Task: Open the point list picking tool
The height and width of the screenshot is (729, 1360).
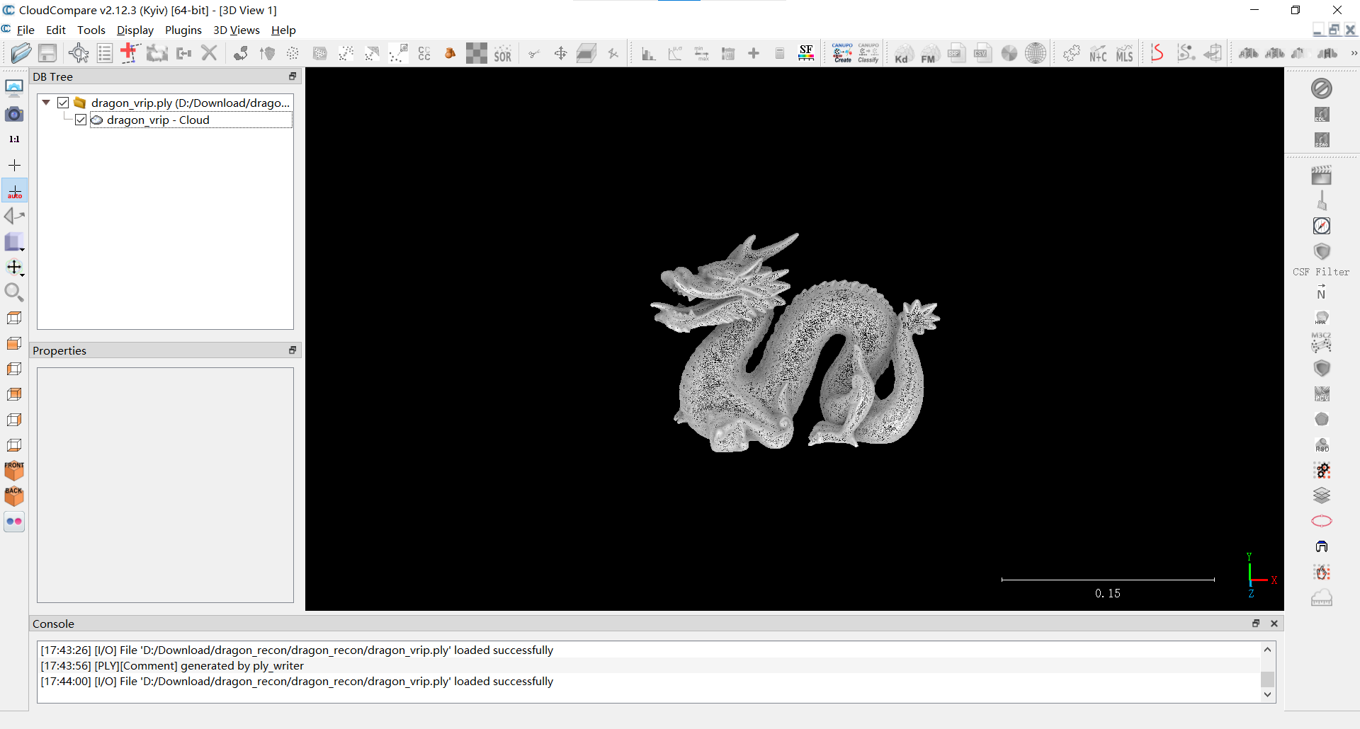Action: (105, 53)
